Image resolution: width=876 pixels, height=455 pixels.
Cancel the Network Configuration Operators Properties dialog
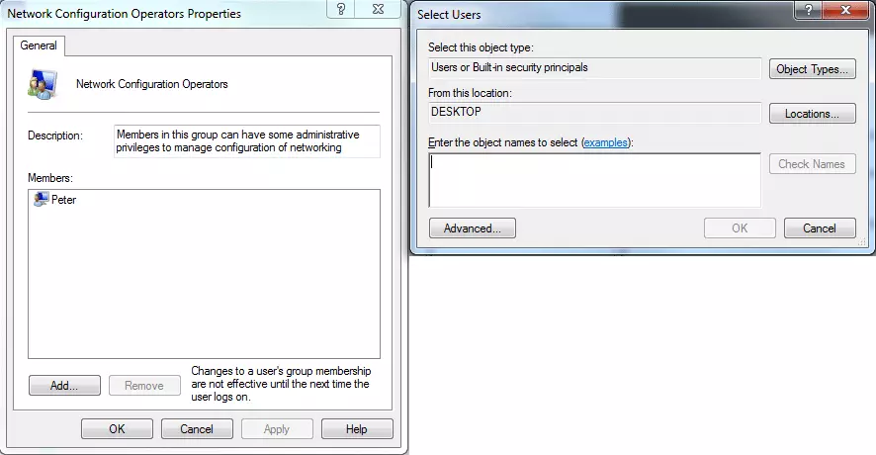197,428
